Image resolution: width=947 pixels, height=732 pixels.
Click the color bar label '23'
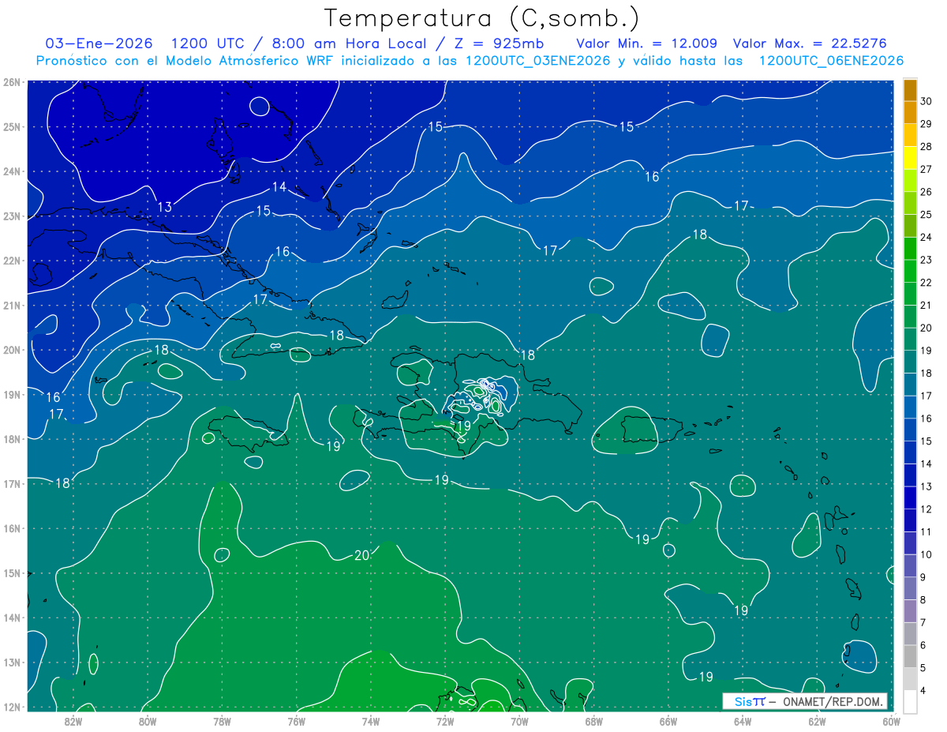pyautogui.click(x=926, y=259)
